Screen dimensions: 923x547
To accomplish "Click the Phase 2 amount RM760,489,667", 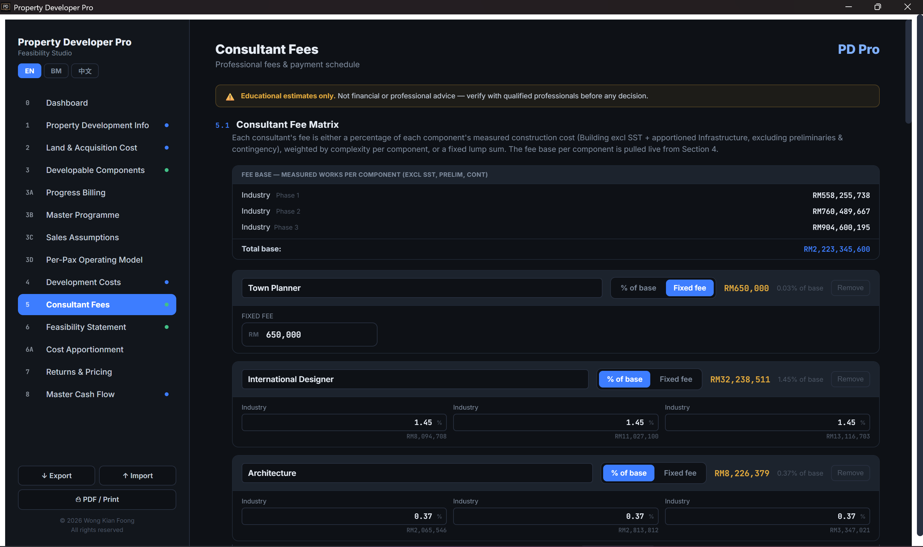I will pyautogui.click(x=841, y=212).
